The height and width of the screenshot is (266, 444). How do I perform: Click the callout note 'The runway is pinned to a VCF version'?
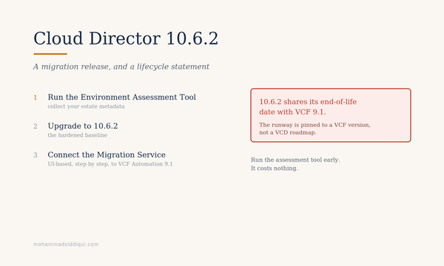coord(314,125)
